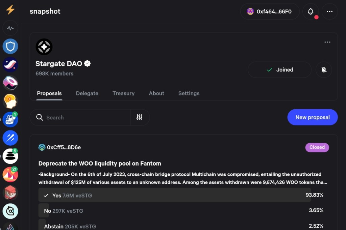The width and height of the screenshot is (346, 230).
Task: Toggle the Joined membership button
Action: coord(279,70)
